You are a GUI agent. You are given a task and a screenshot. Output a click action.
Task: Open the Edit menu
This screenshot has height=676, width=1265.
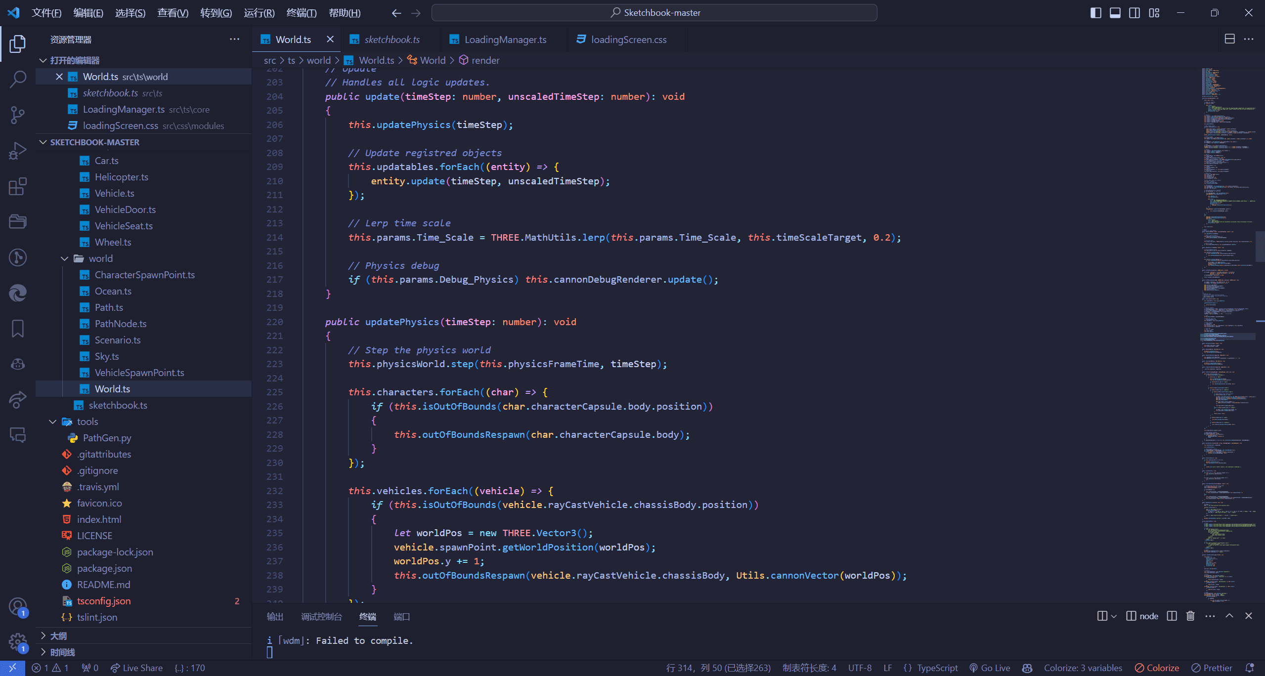pos(88,13)
